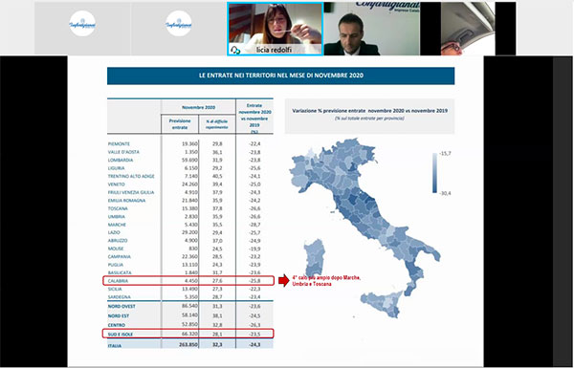This screenshot has width=574, height=368.
Task: Click the 'Entrate novembre 2020 vs novembre 2019' header
Action: (x=254, y=119)
